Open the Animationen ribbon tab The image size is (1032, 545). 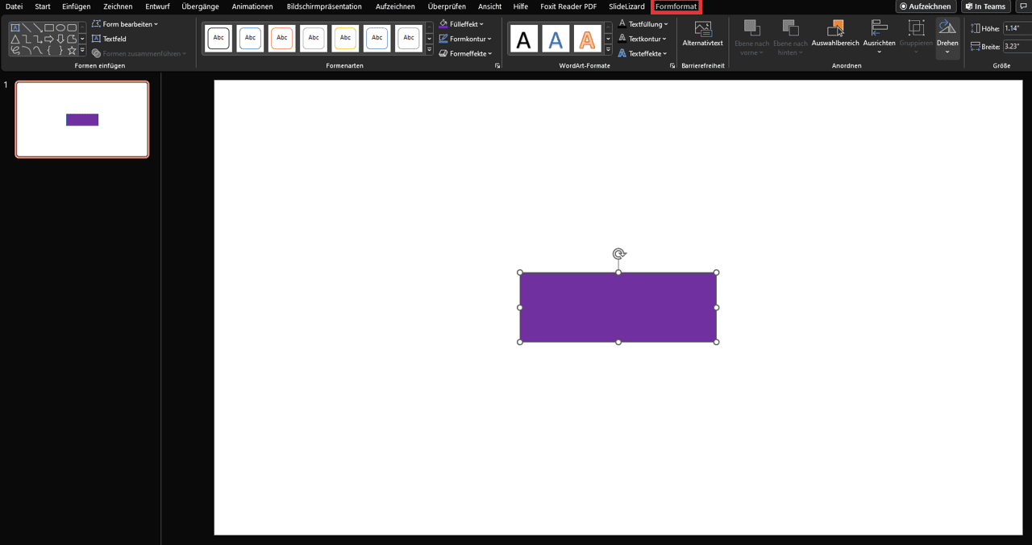(x=252, y=6)
